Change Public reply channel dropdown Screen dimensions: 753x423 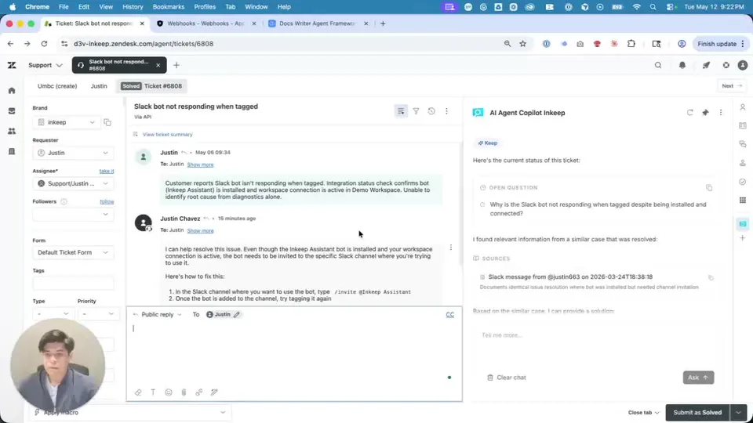click(158, 315)
